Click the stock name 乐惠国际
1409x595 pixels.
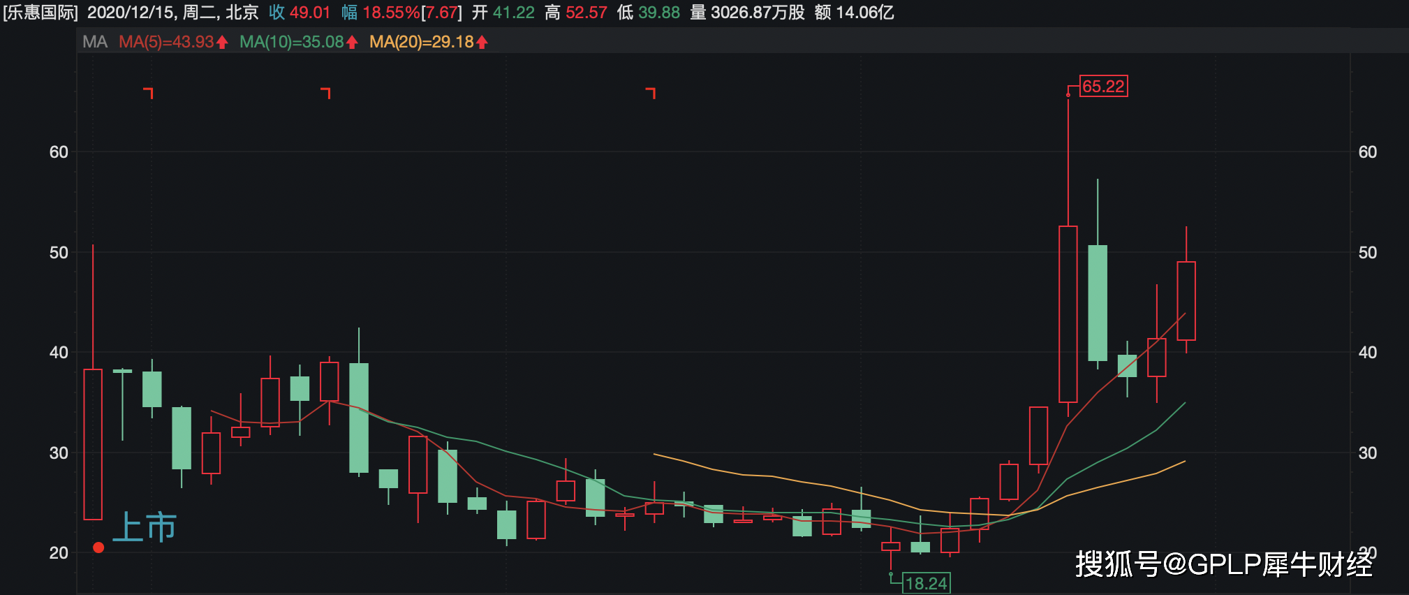click(40, 13)
